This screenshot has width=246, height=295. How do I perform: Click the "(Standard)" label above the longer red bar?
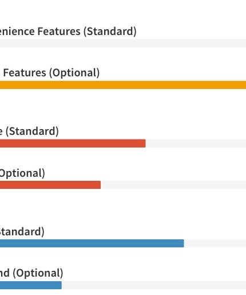click(x=32, y=131)
